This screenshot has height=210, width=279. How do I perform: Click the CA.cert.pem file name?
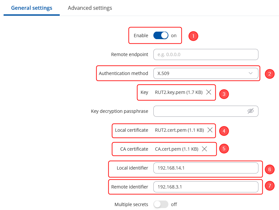[176, 149]
